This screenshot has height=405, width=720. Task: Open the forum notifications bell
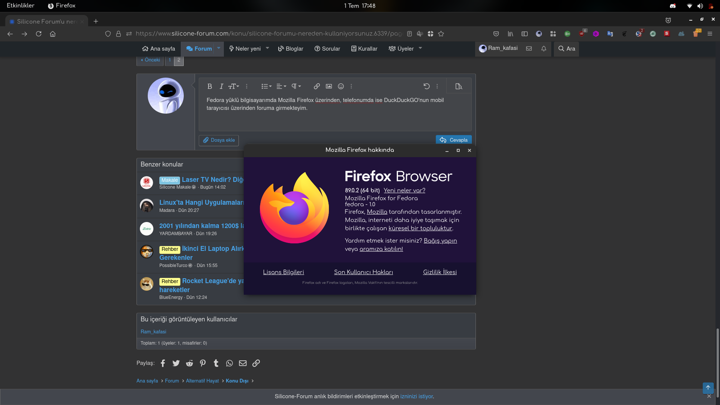(x=544, y=49)
